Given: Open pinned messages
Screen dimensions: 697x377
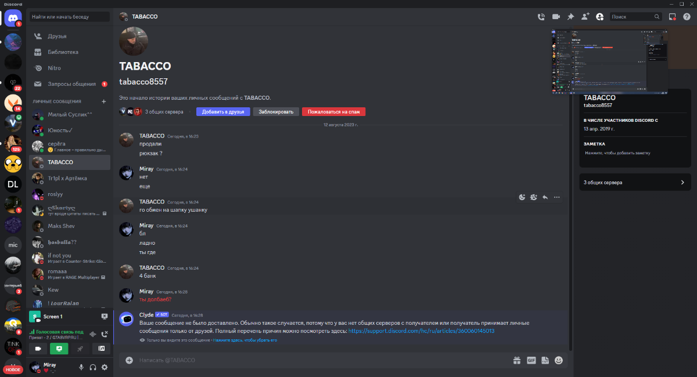Looking at the screenshot, I should tap(570, 17).
